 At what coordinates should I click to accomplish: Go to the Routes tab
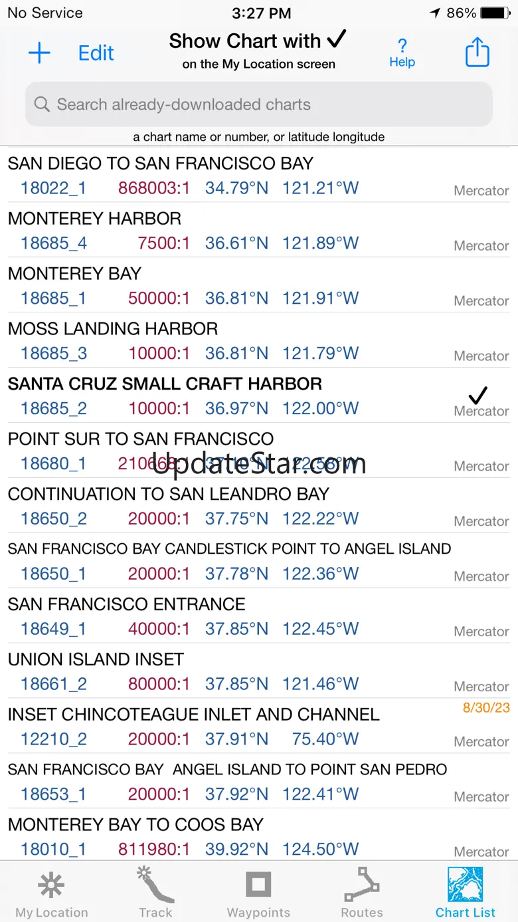click(x=362, y=893)
